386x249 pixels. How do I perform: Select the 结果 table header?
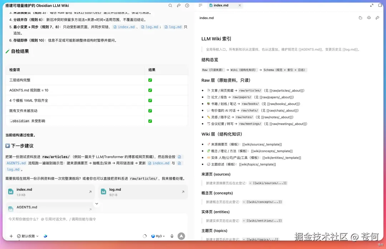(x=152, y=70)
